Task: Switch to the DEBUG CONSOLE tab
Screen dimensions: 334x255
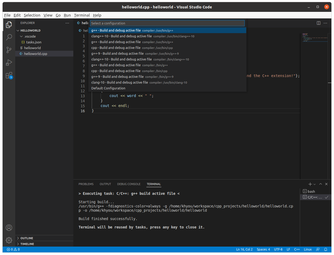Action: point(129,184)
